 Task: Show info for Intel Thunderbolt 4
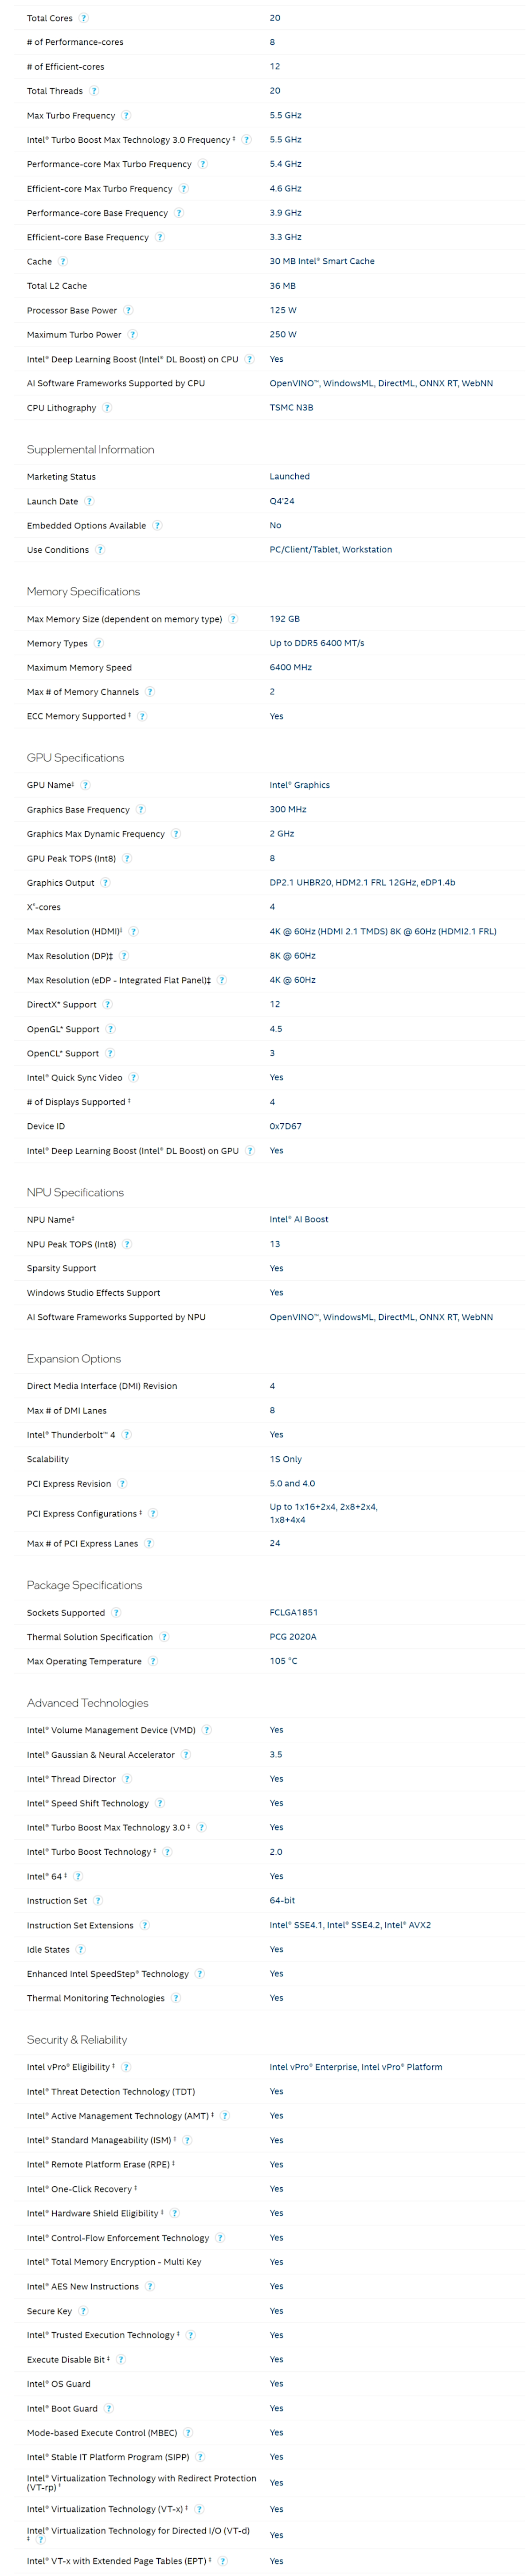(127, 1435)
